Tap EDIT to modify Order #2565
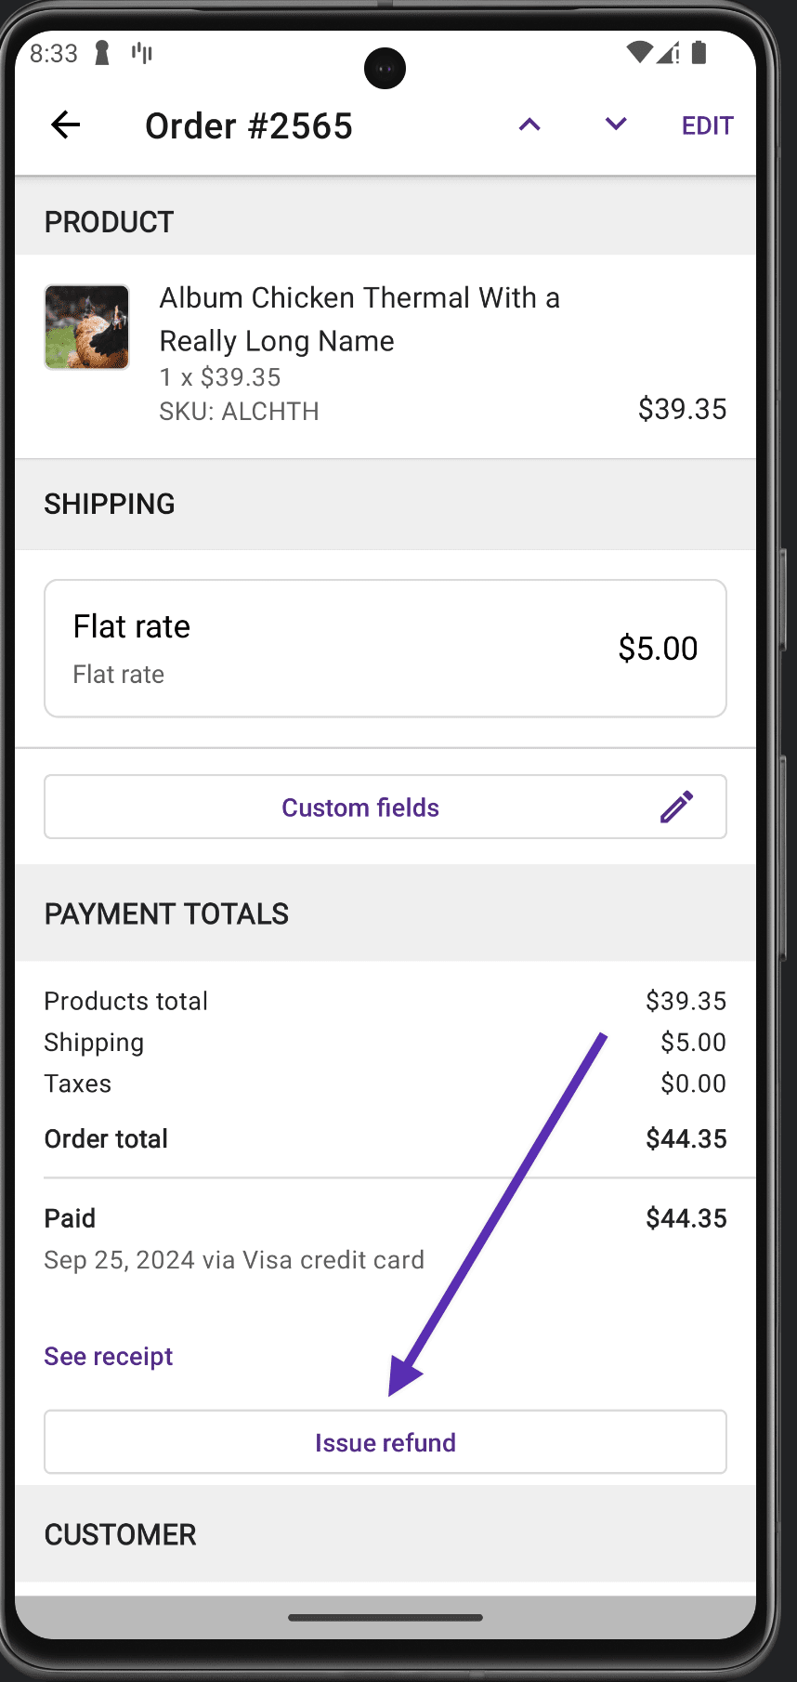This screenshot has width=797, height=1682. coord(707,125)
